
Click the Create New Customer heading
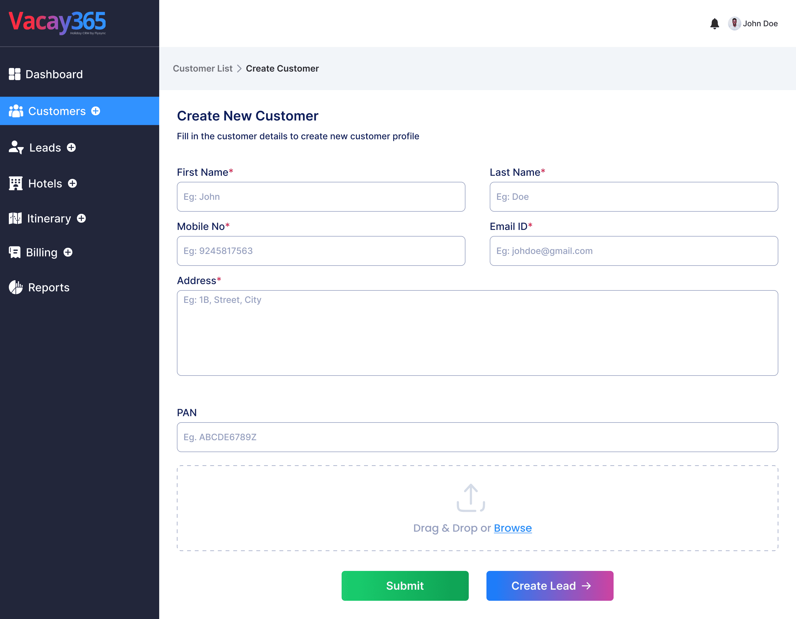[247, 116]
